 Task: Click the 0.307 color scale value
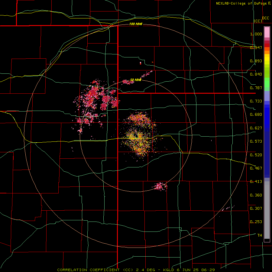[x=256, y=209]
